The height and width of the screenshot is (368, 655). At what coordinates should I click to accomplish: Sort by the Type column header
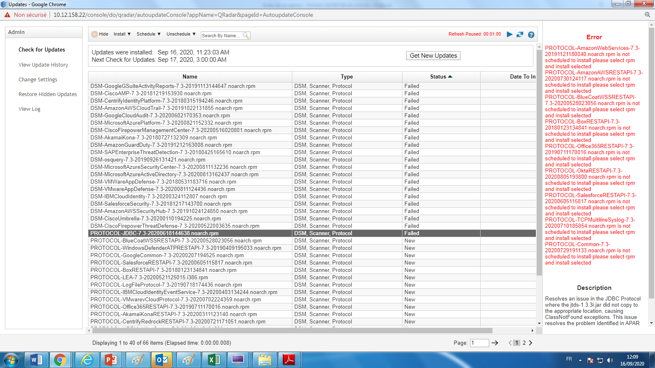tap(347, 76)
